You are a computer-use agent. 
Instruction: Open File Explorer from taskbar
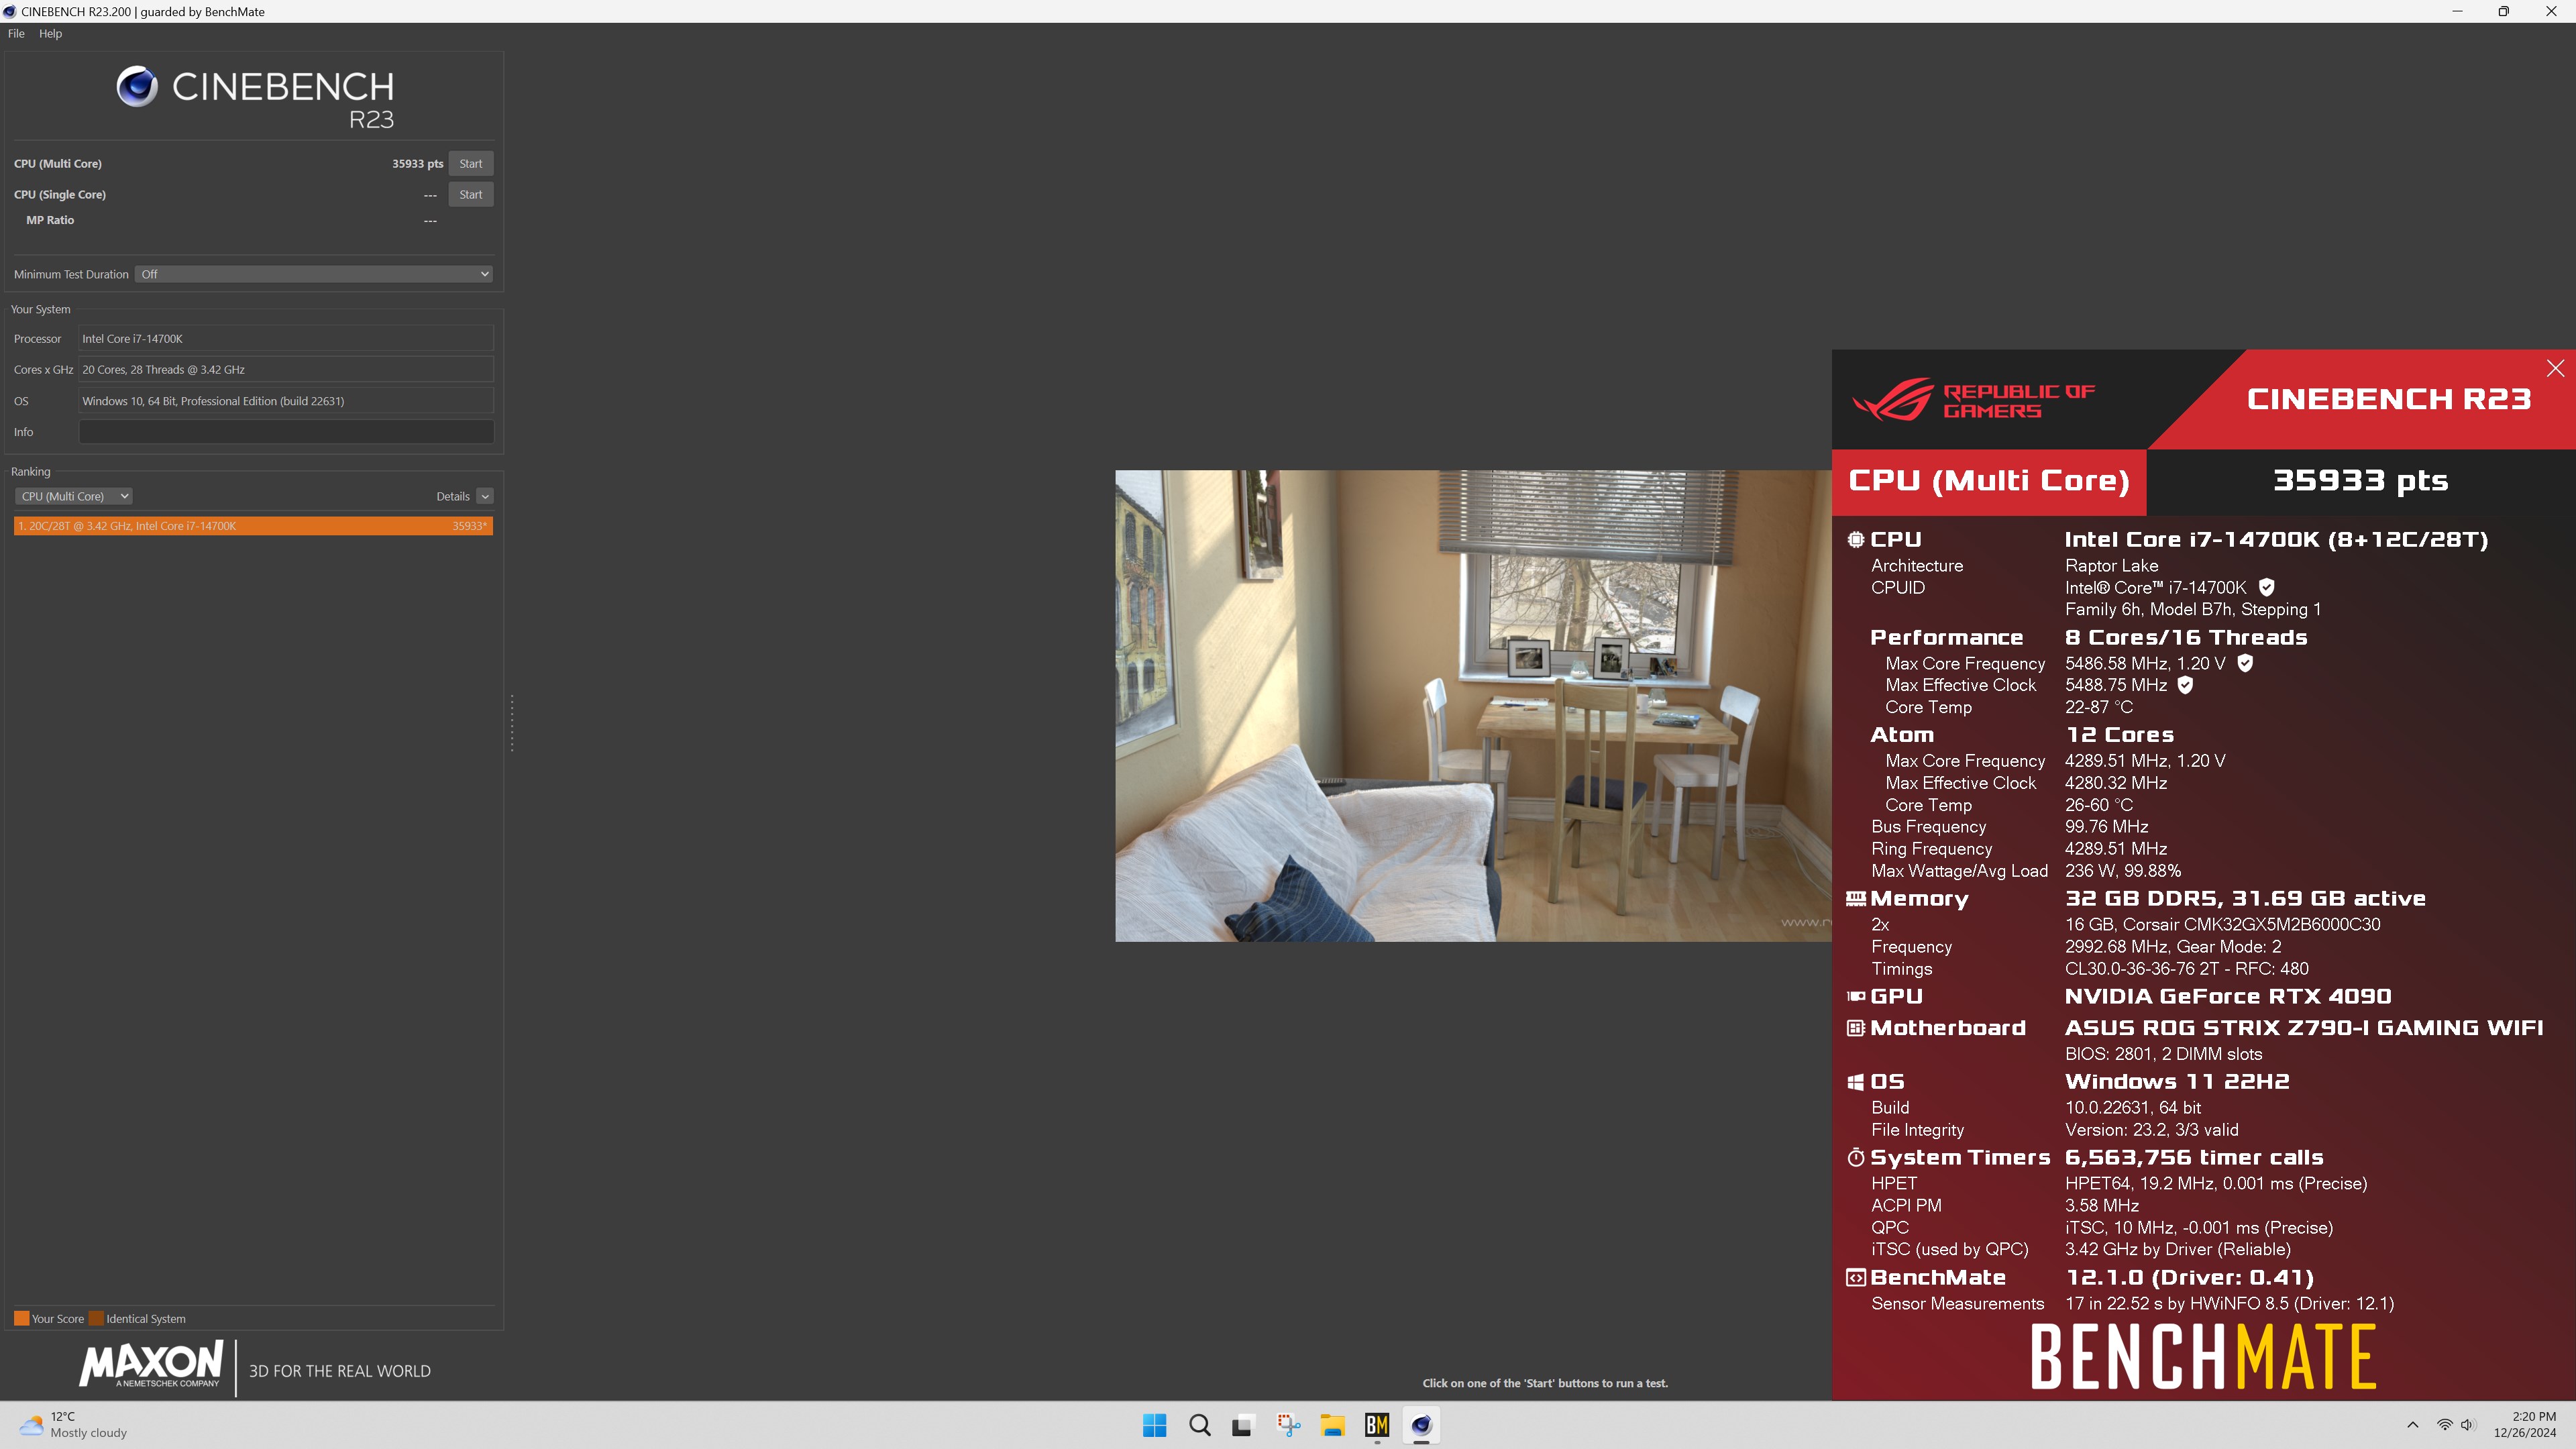pyautogui.click(x=1332, y=1426)
